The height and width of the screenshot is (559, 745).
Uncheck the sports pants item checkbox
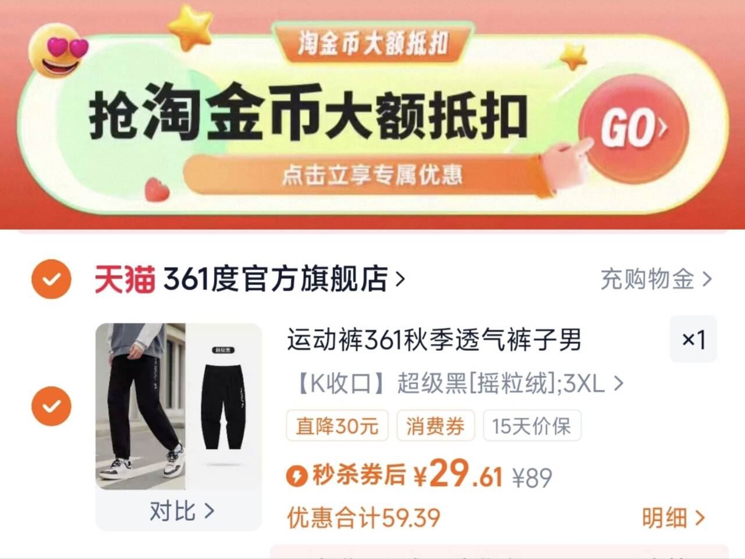(51, 405)
